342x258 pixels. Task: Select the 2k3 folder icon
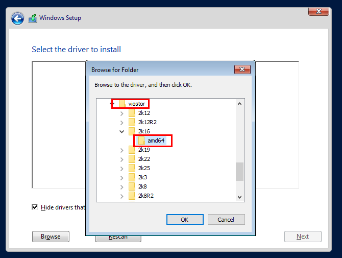tap(132, 177)
